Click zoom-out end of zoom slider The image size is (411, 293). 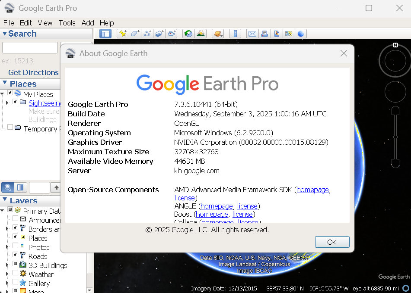point(395,163)
